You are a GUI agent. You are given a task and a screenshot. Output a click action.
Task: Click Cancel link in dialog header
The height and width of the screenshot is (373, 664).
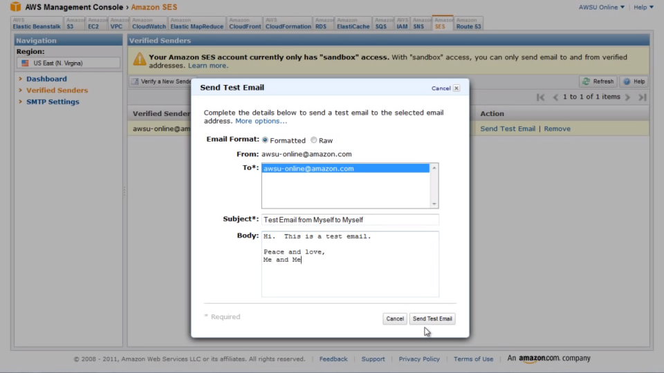click(441, 88)
